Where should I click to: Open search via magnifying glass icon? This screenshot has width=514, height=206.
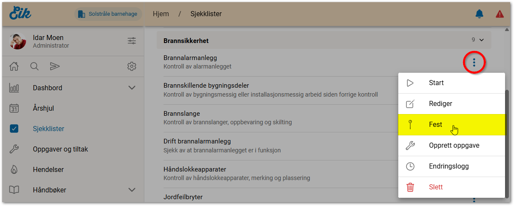pos(35,66)
